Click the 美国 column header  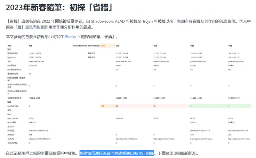click(30, 46)
